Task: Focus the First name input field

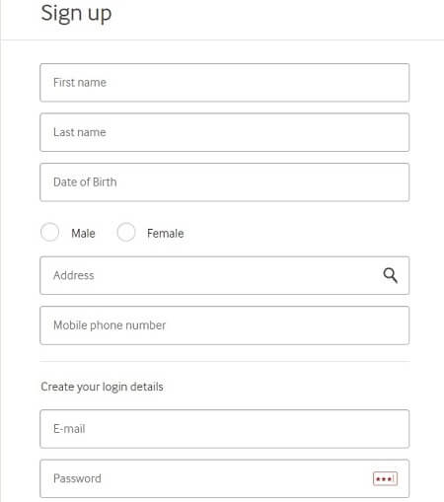Action: tap(225, 83)
